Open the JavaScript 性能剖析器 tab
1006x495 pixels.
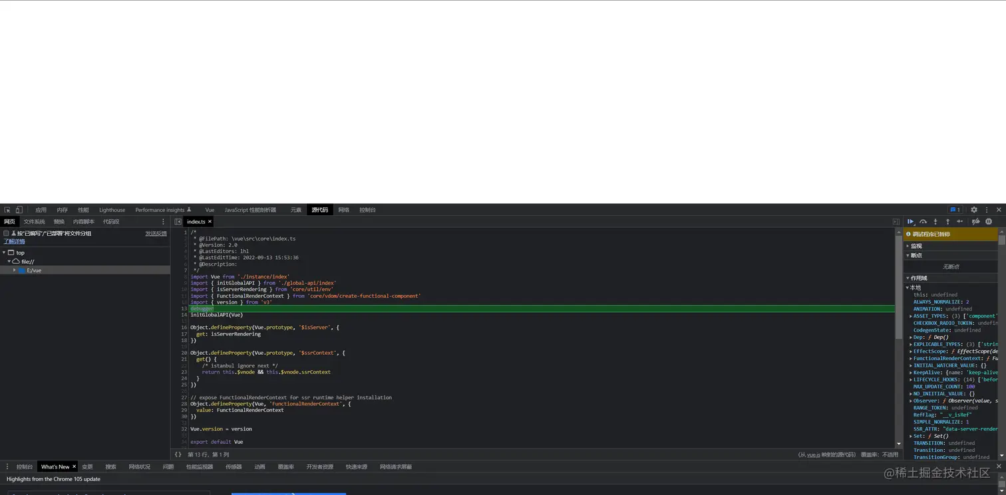[x=250, y=210]
